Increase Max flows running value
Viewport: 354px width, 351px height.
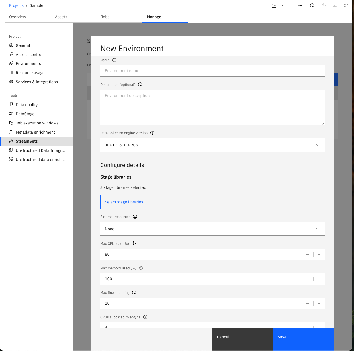pos(319,304)
